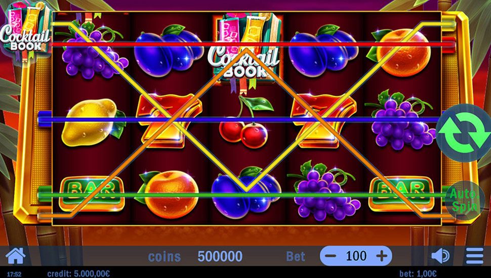Click the orange symbol on top right
The height and width of the screenshot is (278, 491).
pyautogui.click(x=399, y=52)
